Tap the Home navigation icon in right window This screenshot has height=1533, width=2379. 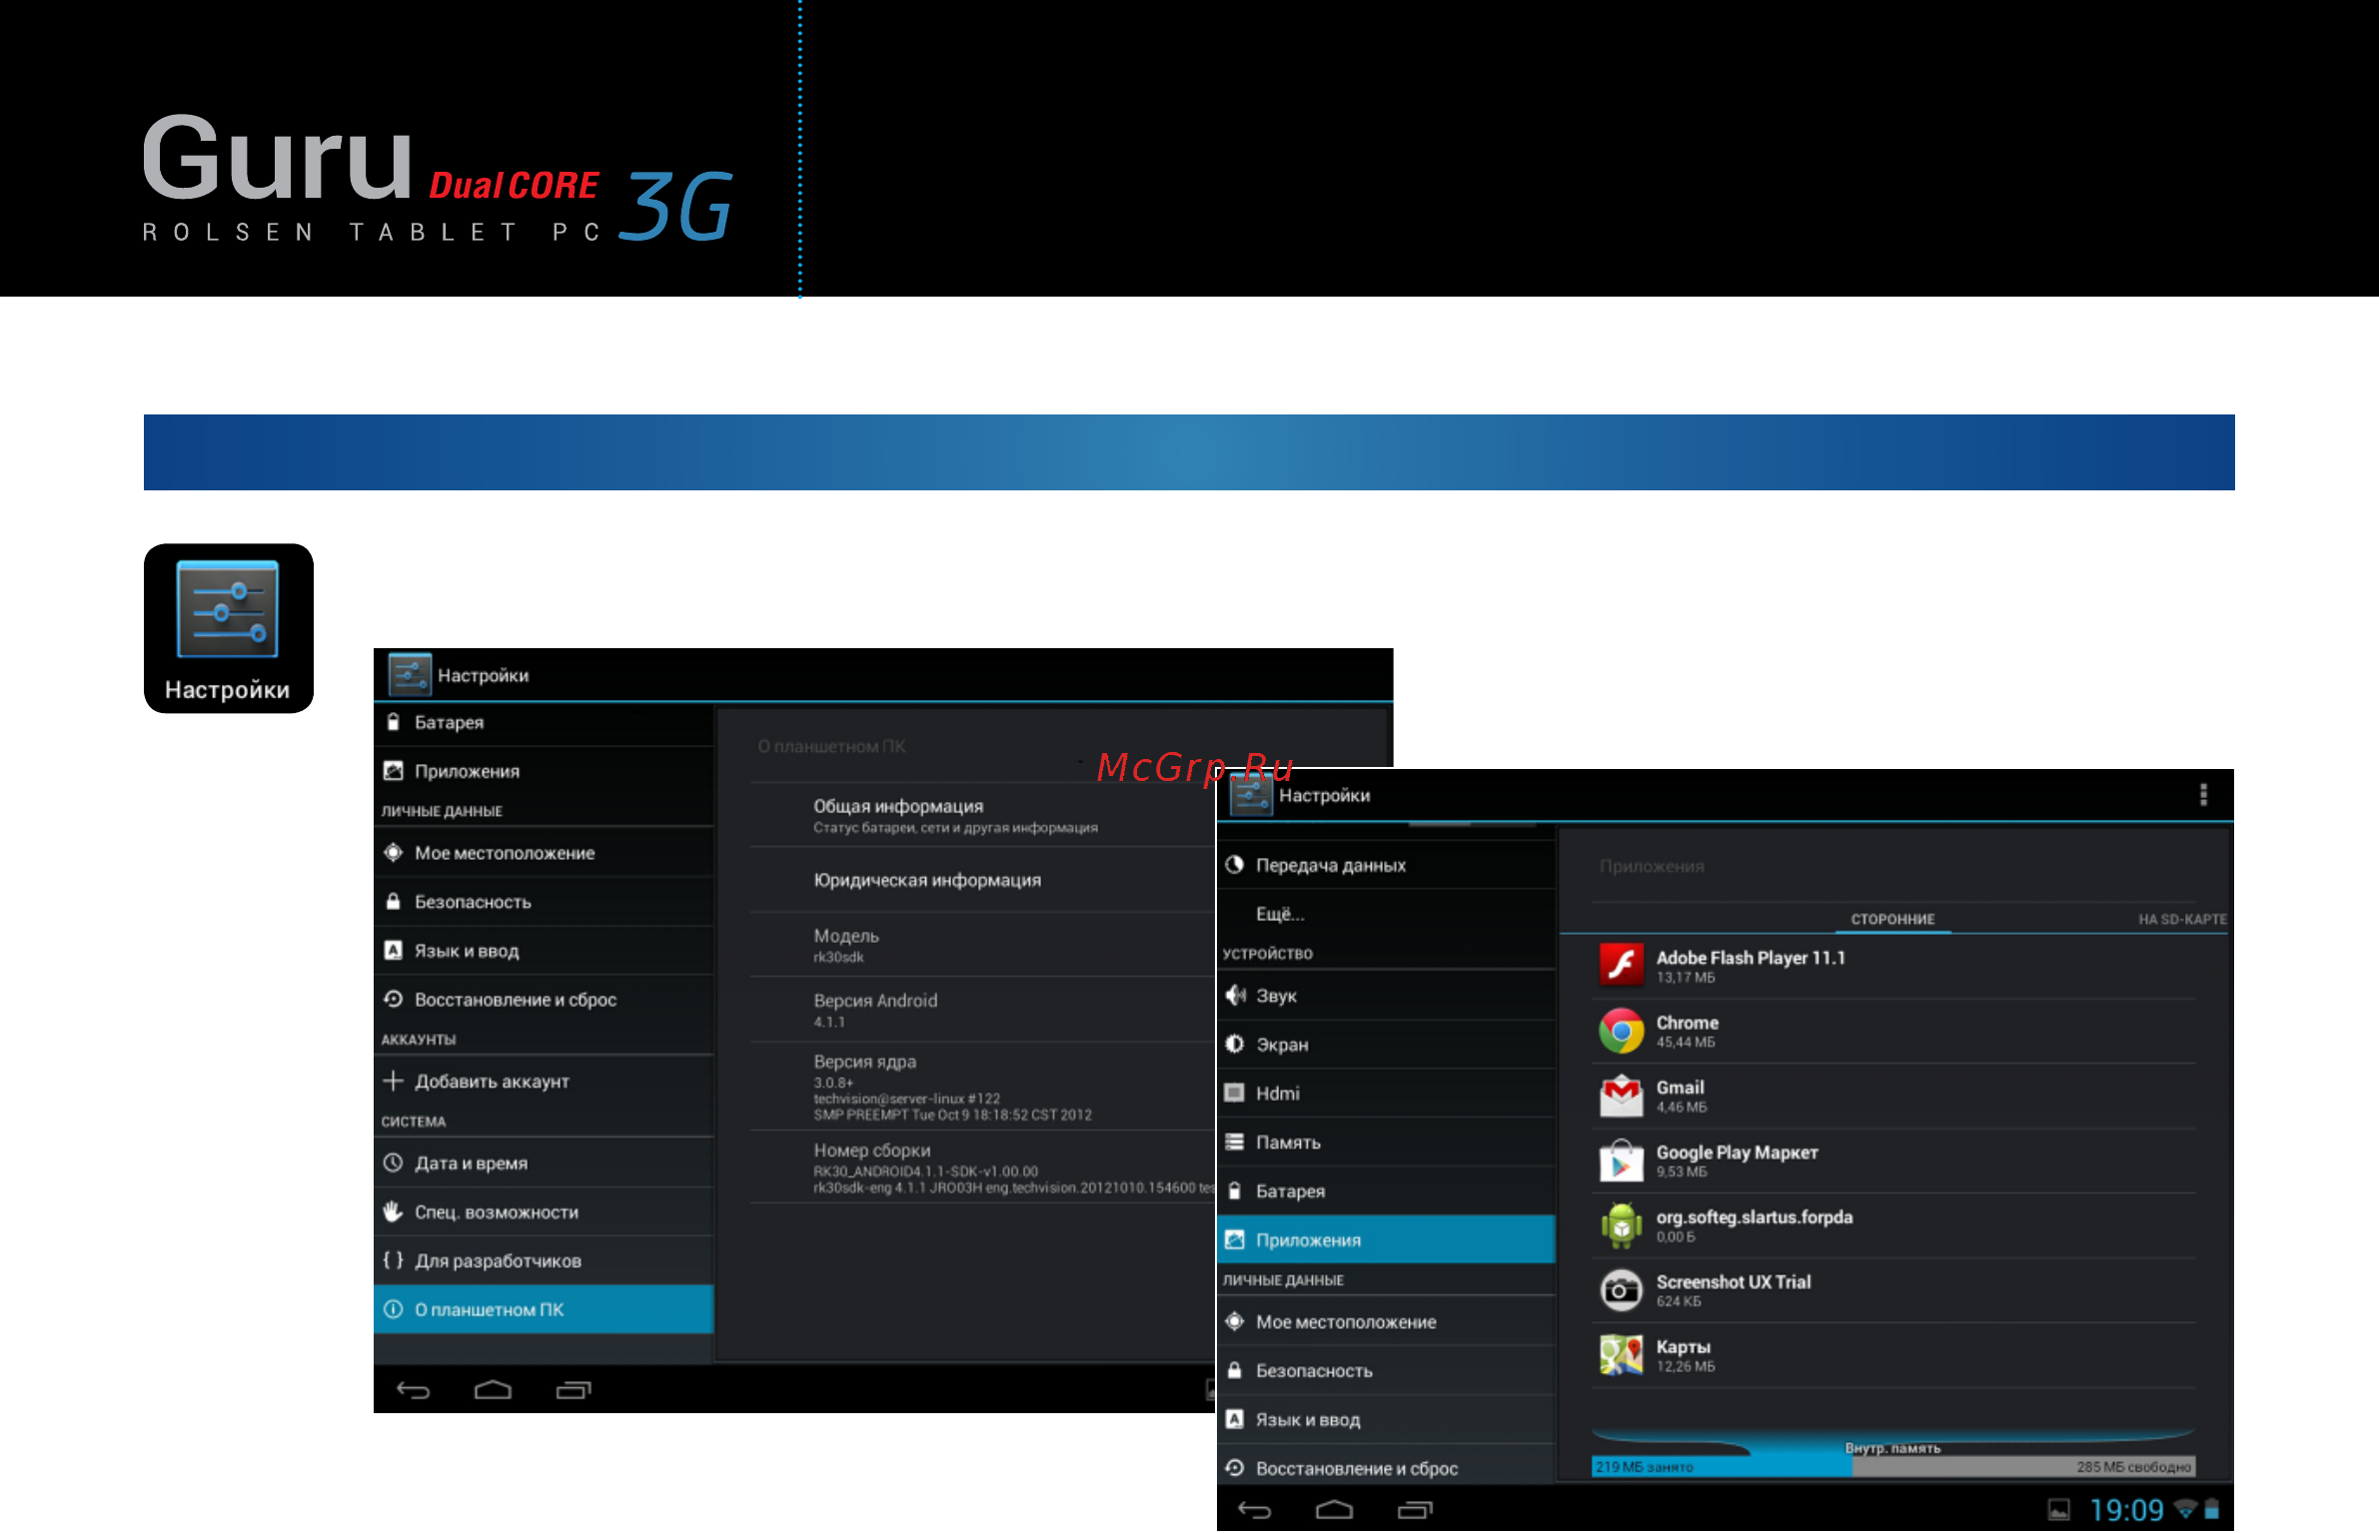pos(1334,1509)
